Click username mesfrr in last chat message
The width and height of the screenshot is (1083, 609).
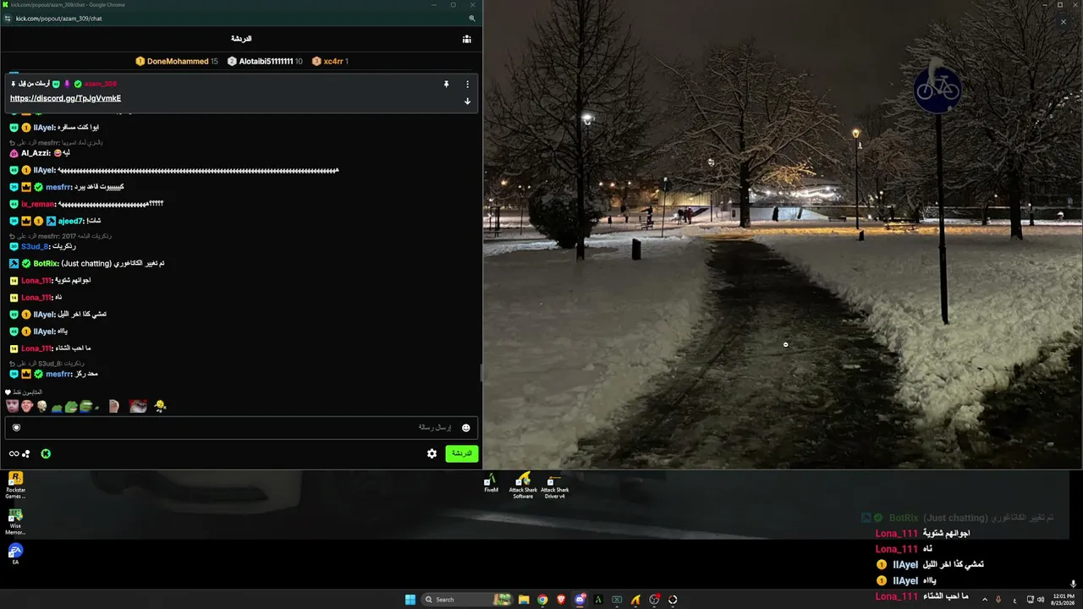[59, 374]
